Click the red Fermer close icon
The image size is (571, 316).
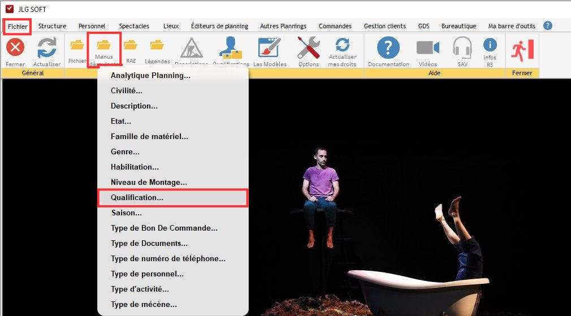(x=15, y=48)
